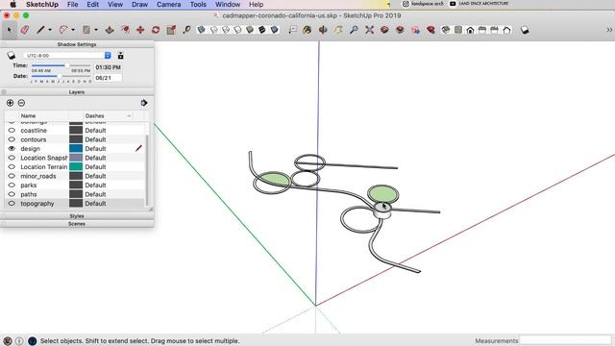Open the Tools menu
This screenshot has width=615, height=346.
point(198,4)
